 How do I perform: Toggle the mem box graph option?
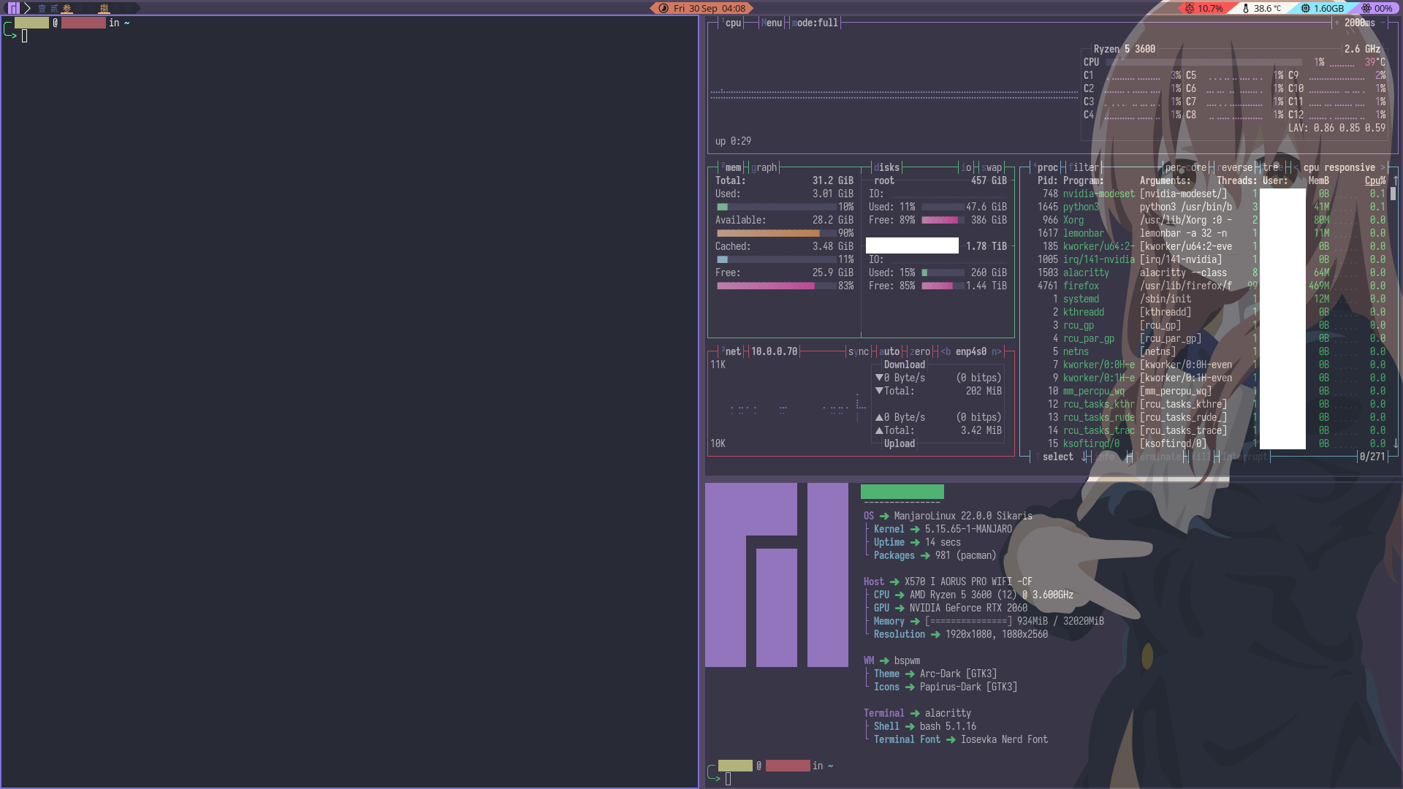click(764, 167)
